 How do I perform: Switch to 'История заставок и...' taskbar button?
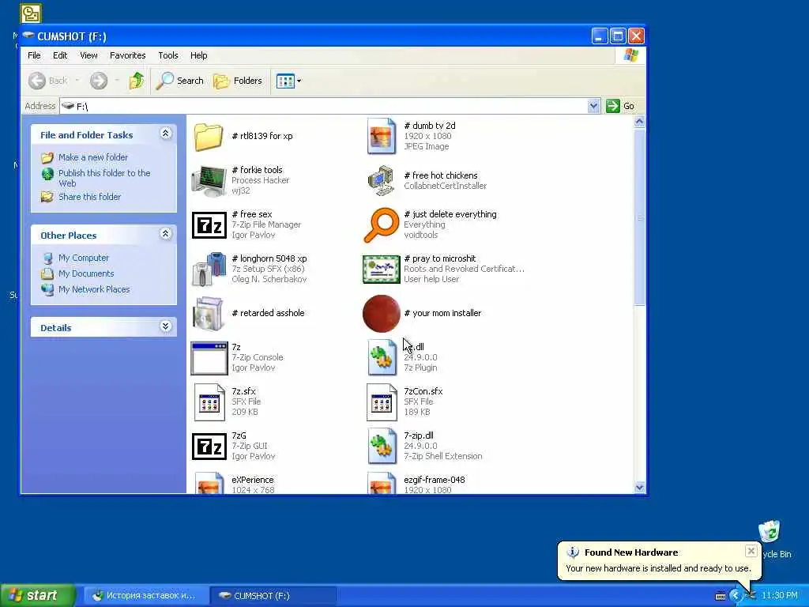pyautogui.click(x=145, y=596)
